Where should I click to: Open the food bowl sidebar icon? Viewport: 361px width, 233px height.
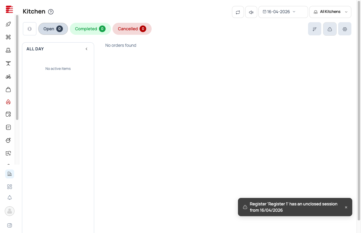click(8, 140)
